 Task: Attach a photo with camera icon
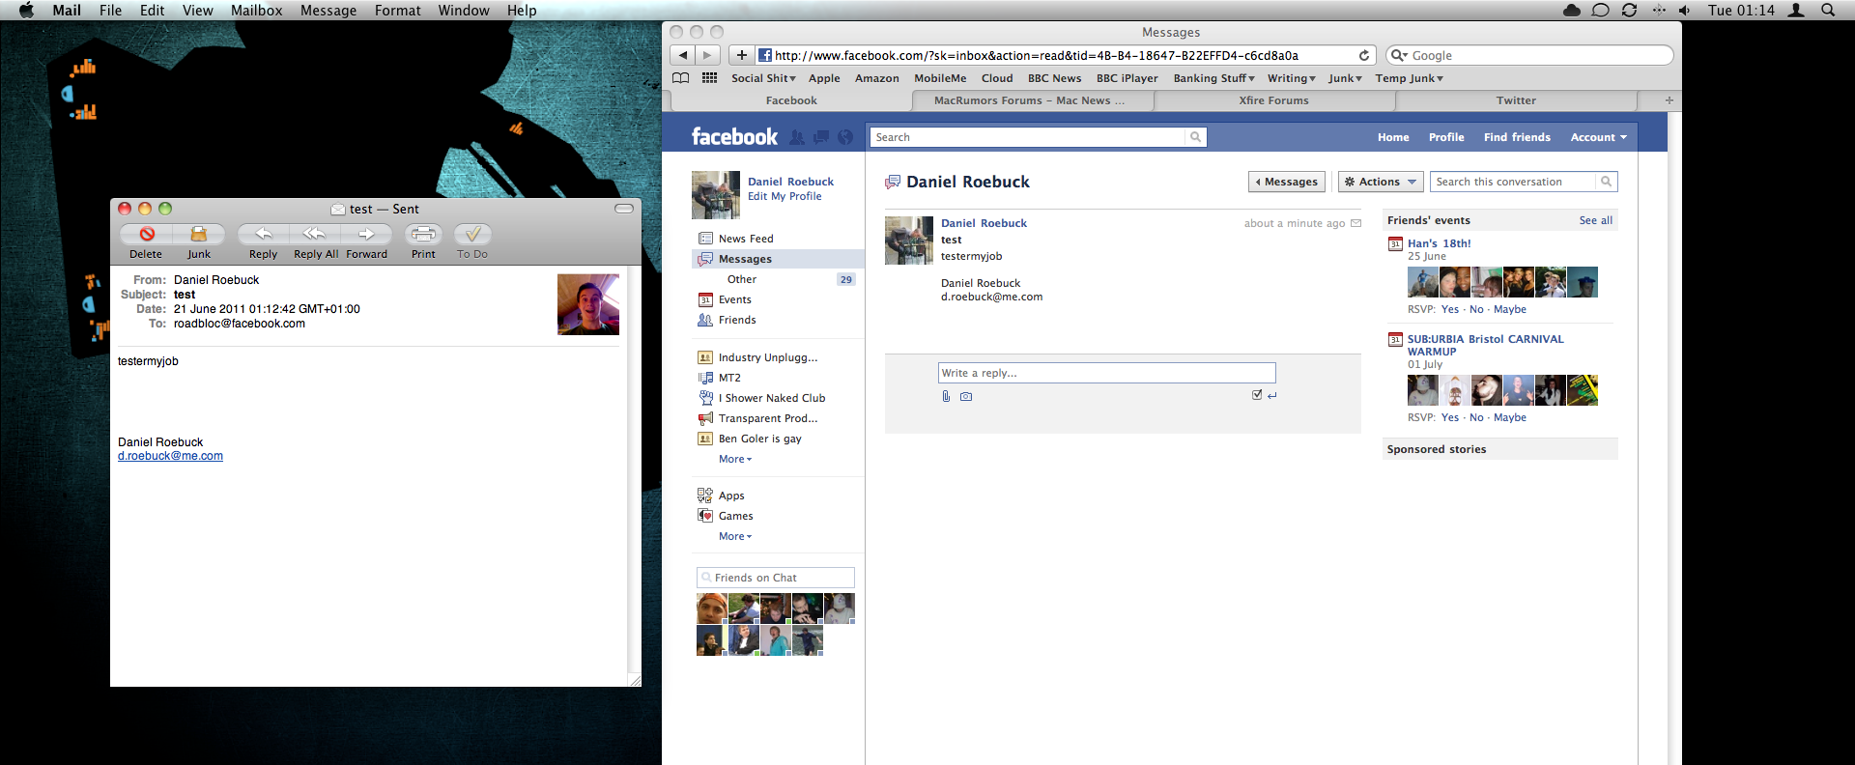pyautogui.click(x=966, y=396)
